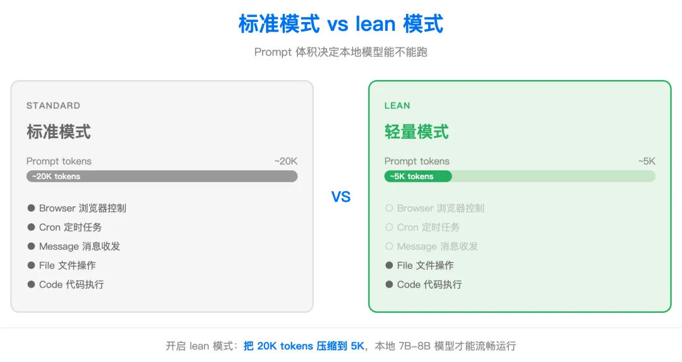This screenshot has width=682, height=362.
Task: Toggle the hollow Cron 定时任务 circle in lean mode
Action: pyautogui.click(x=389, y=227)
